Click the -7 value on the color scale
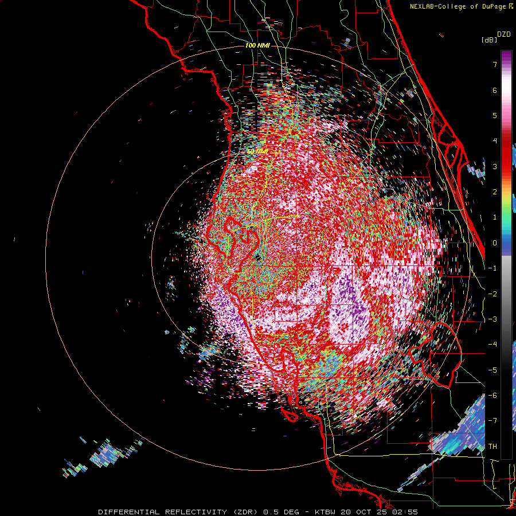Viewport: 516px width, 516px height. [492, 421]
